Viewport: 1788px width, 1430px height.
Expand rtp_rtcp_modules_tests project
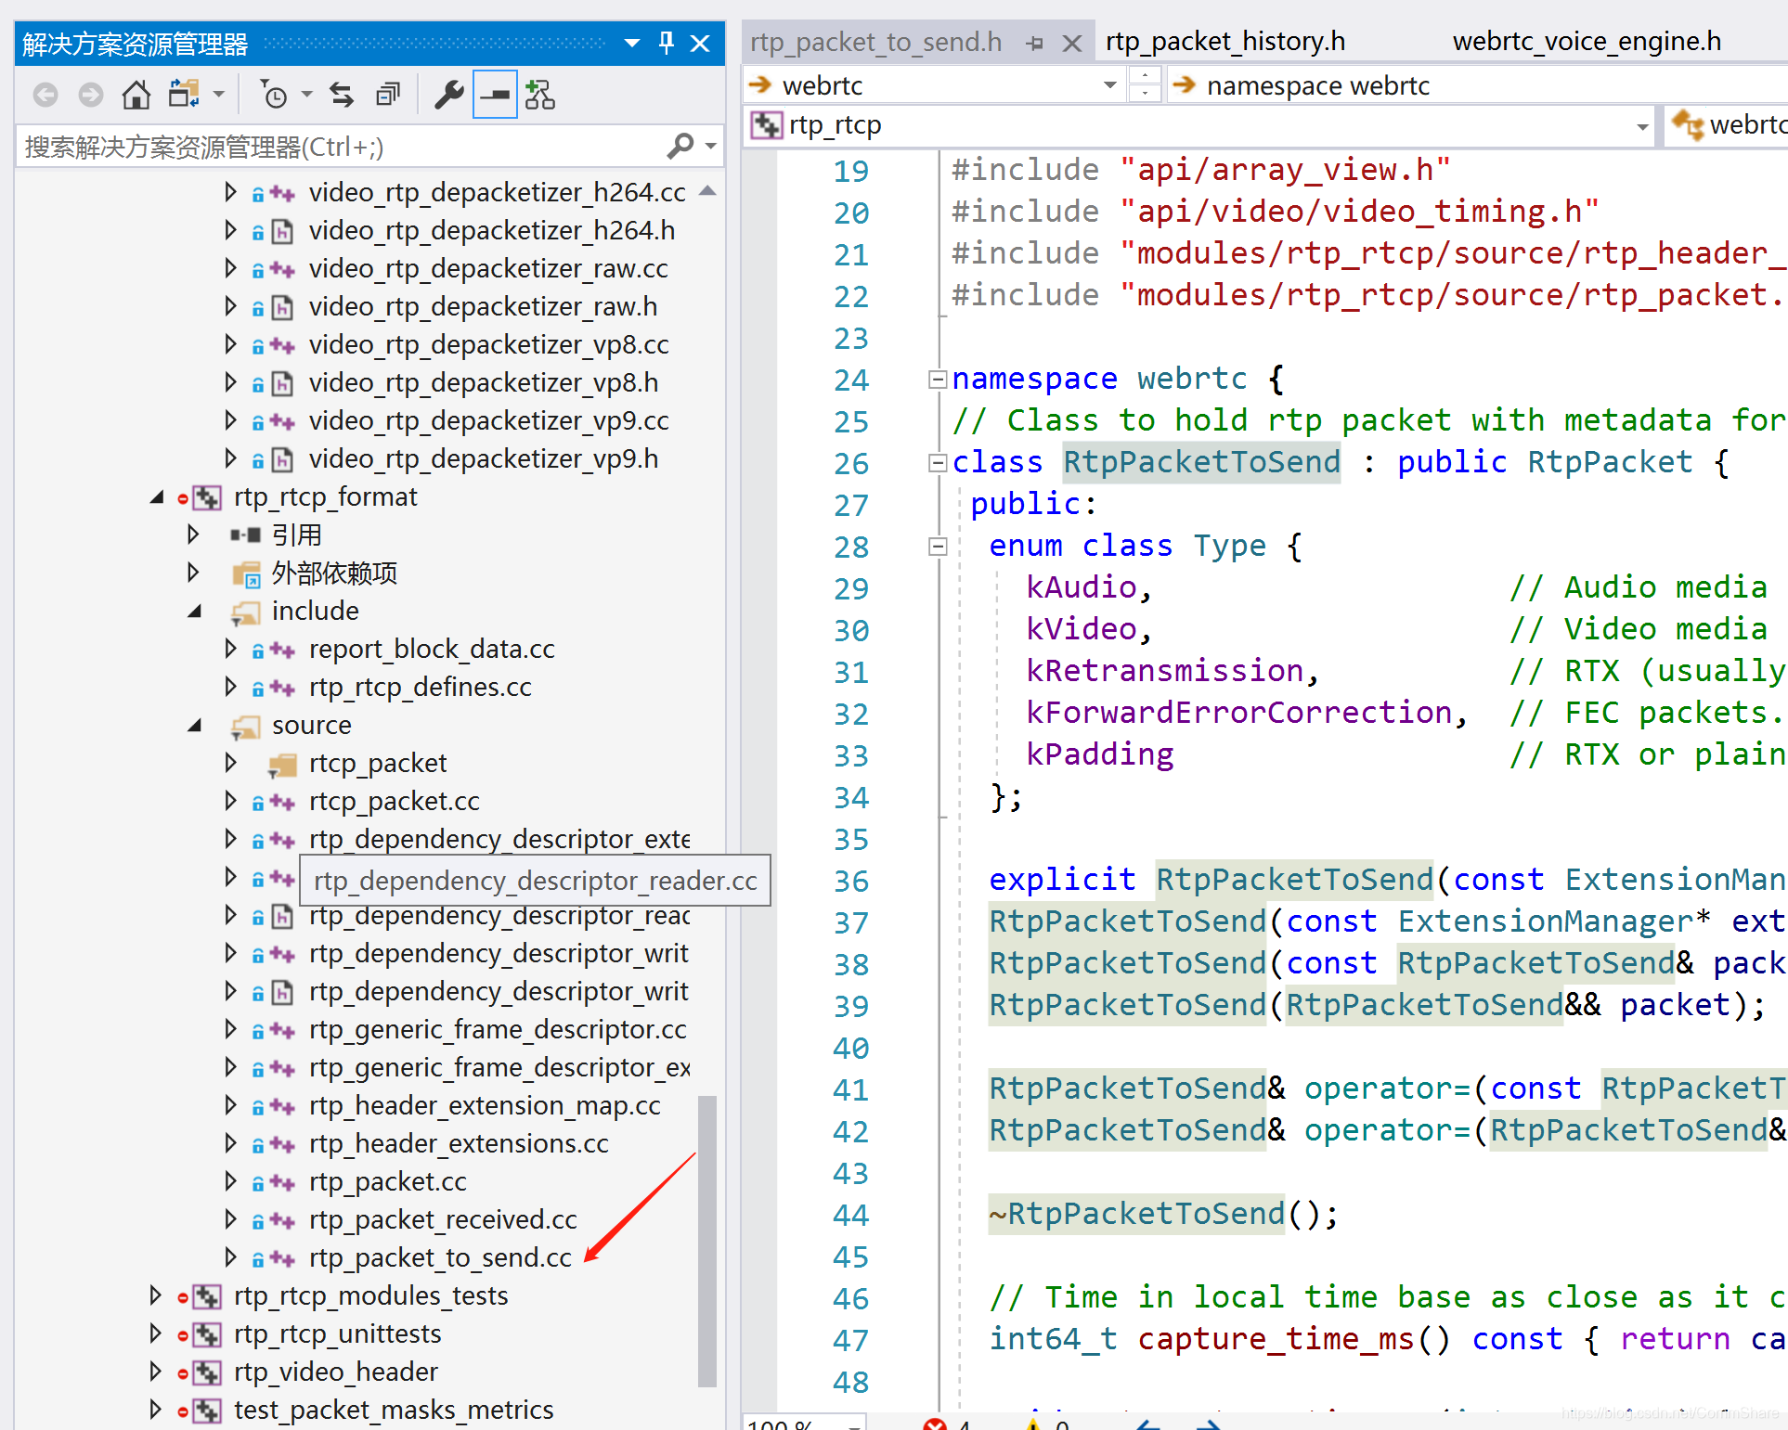[156, 1295]
